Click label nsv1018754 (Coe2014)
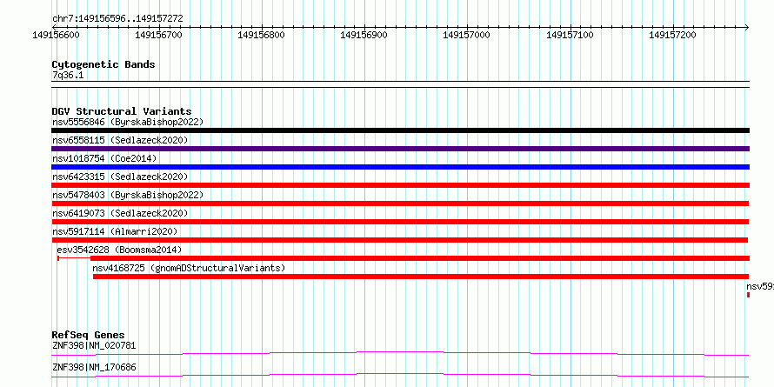Image resolution: width=774 pixels, height=387 pixels. coord(104,158)
